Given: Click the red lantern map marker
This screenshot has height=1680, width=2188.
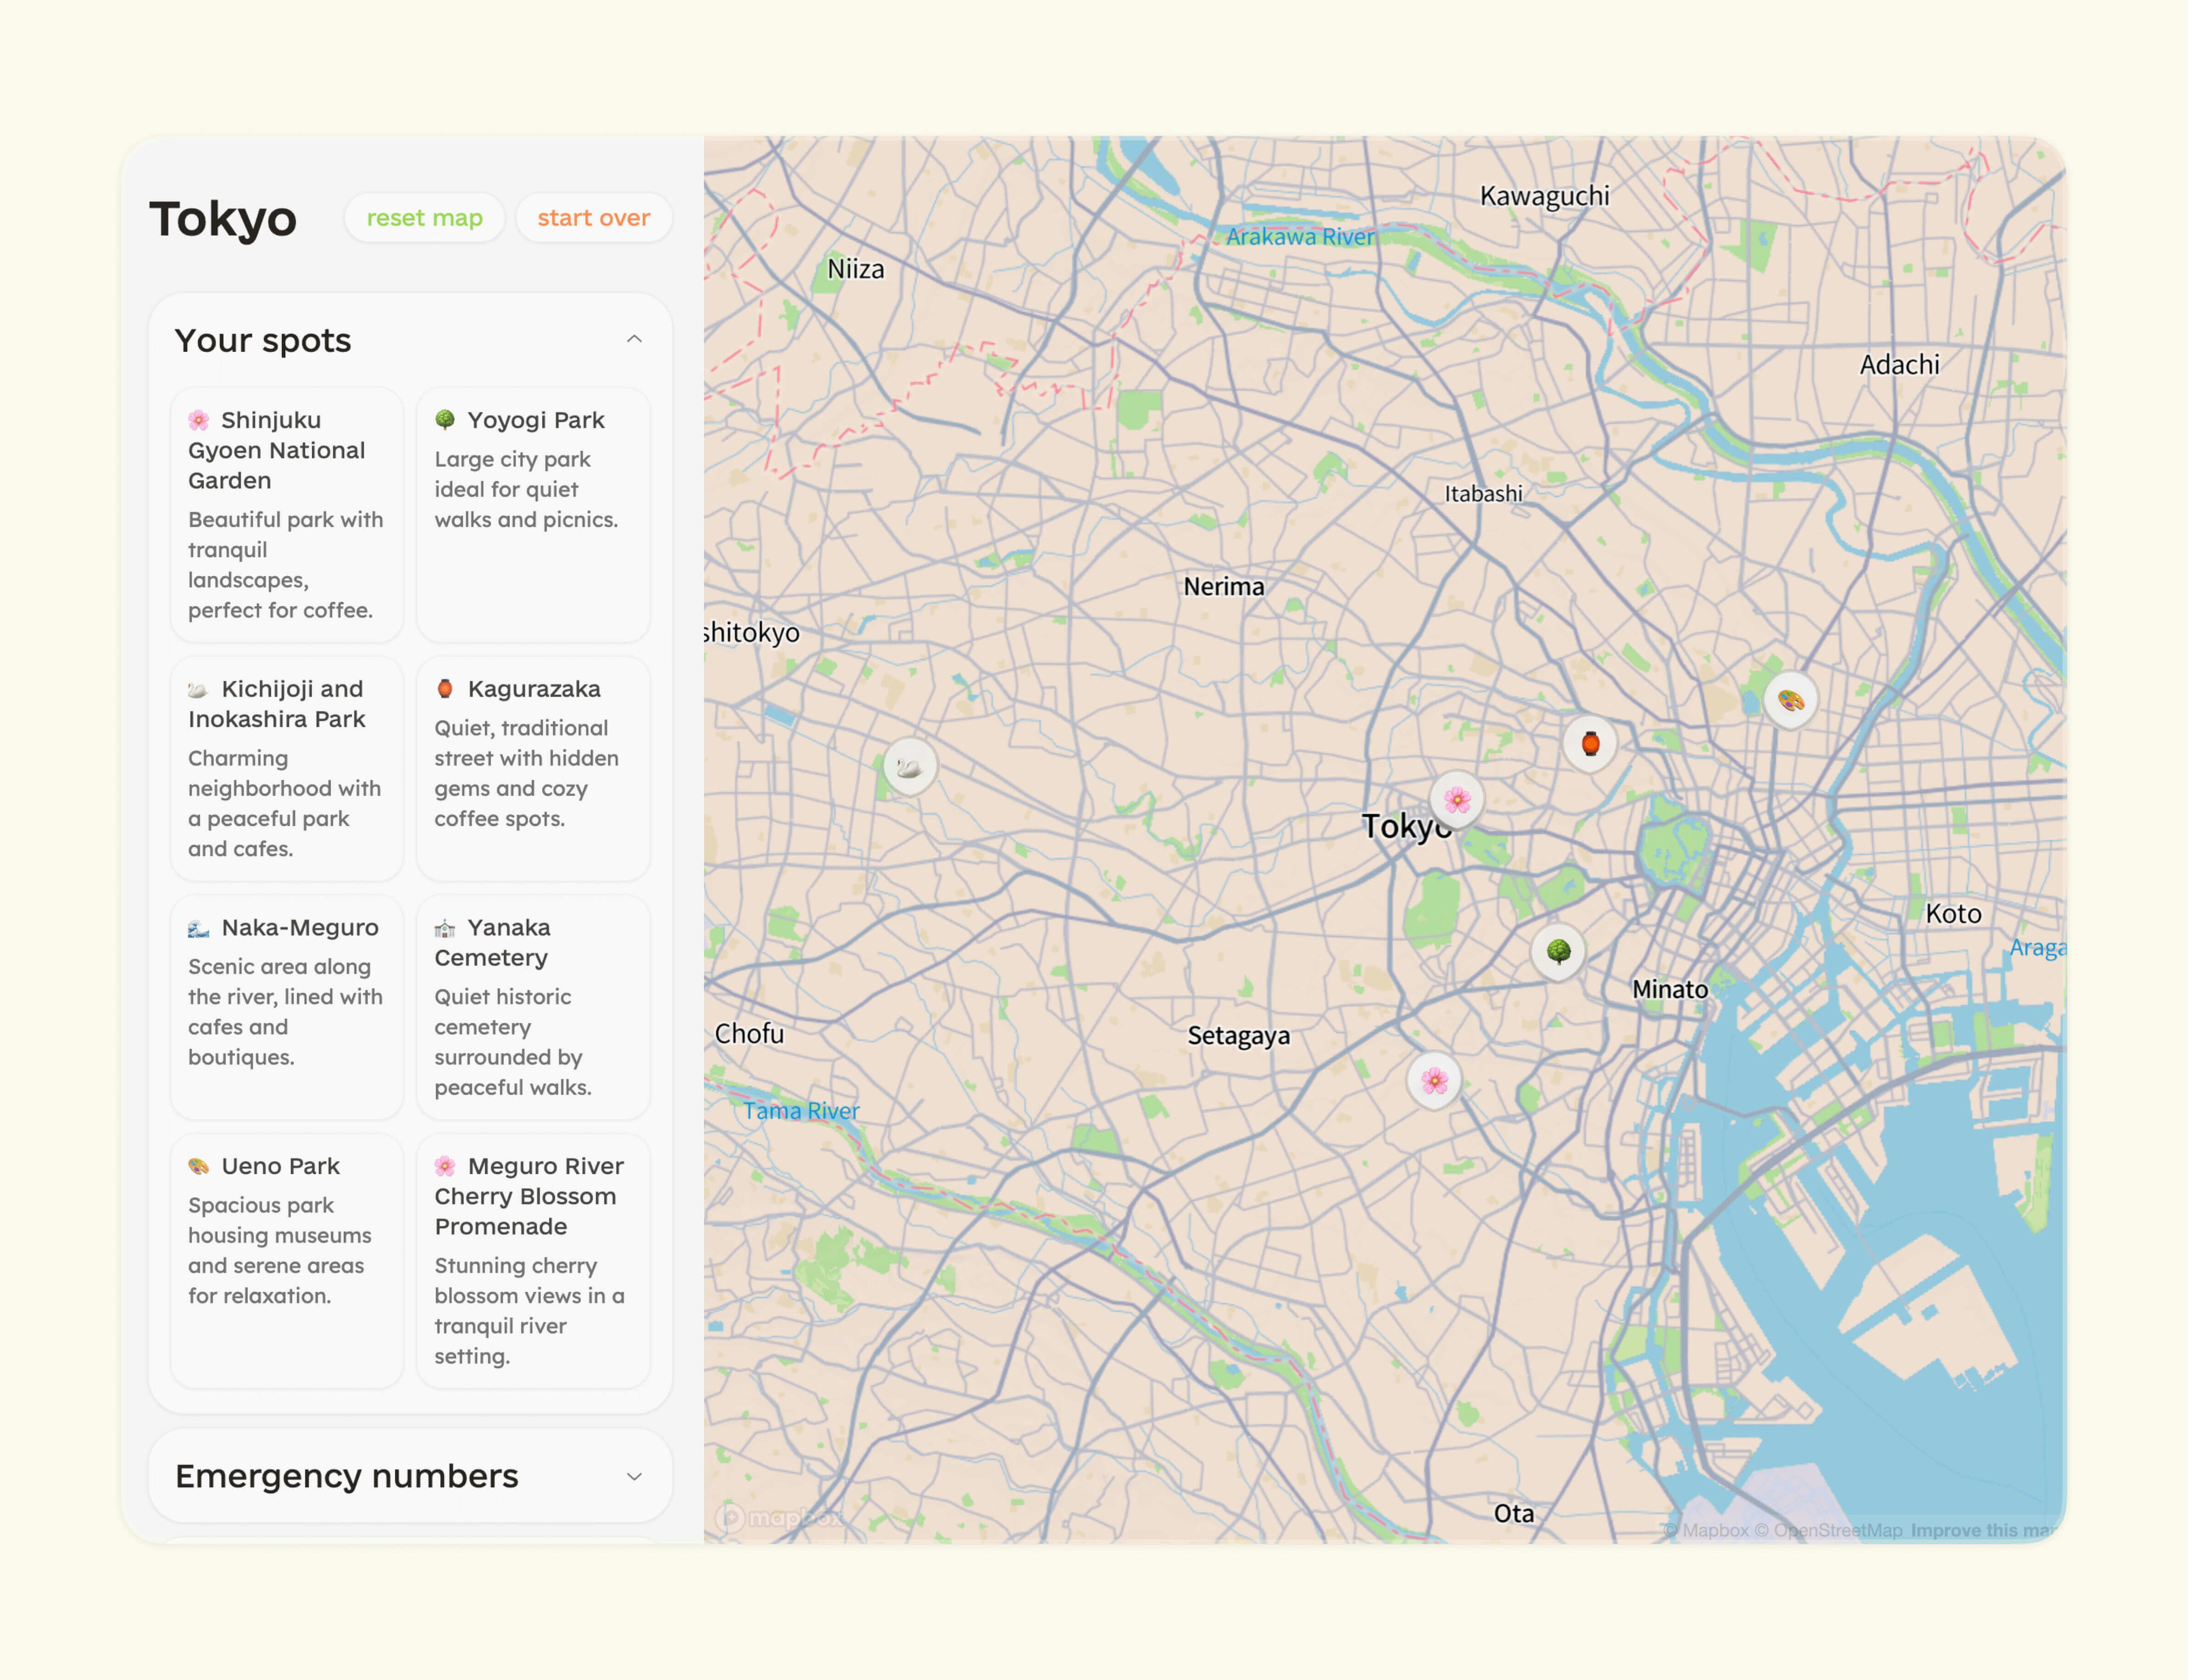Looking at the screenshot, I should (x=1590, y=743).
